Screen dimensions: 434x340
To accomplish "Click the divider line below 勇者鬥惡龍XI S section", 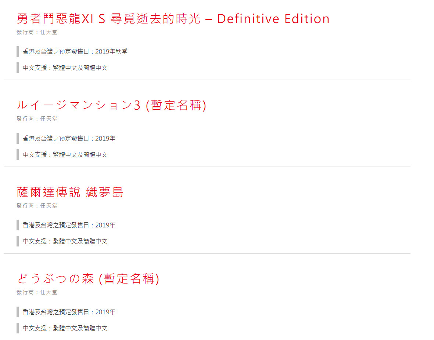I will click(x=207, y=80).
